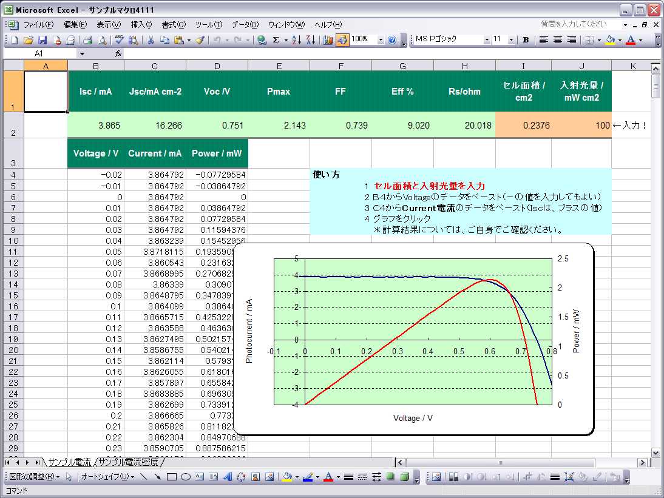Open the 編集(E) menu
This screenshot has width=664, height=498.
pyautogui.click(x=75, y=25)
